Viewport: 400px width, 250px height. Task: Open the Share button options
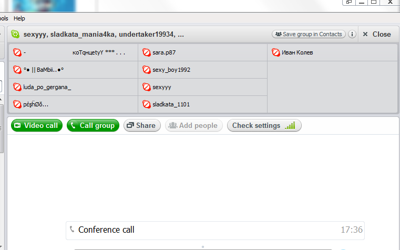coord(142,125)
